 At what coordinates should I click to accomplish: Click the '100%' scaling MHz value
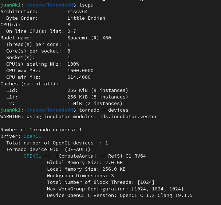[x=73, y=64]
